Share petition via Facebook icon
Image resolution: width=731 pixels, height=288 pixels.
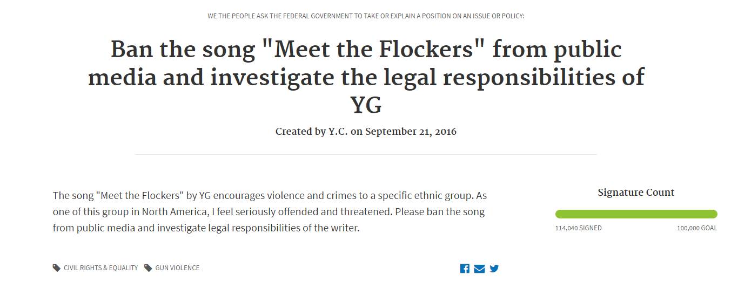(465, 269)
